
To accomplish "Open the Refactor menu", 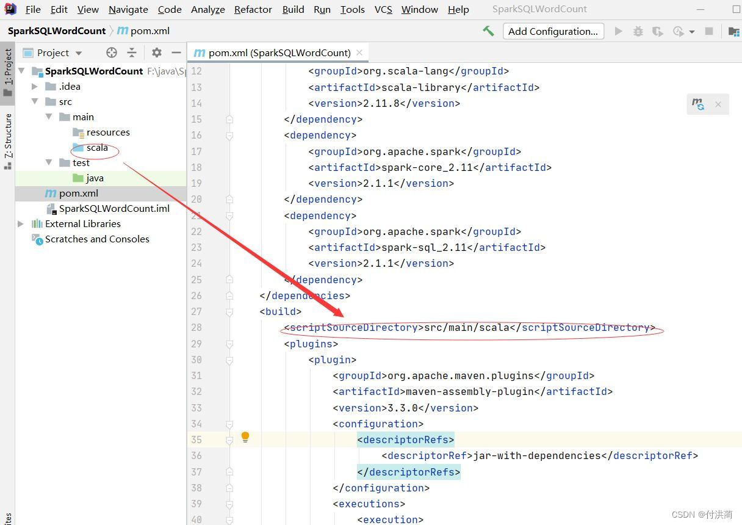I will click(x=253, y=9).
